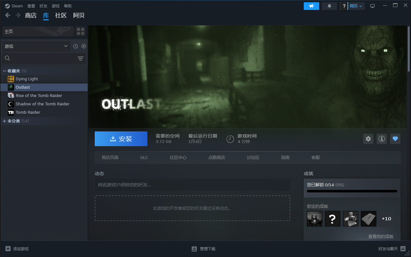Favorite Outlast with the heart toggle
The height and width of the screenshot is (257, 411).
click(395, 139)
